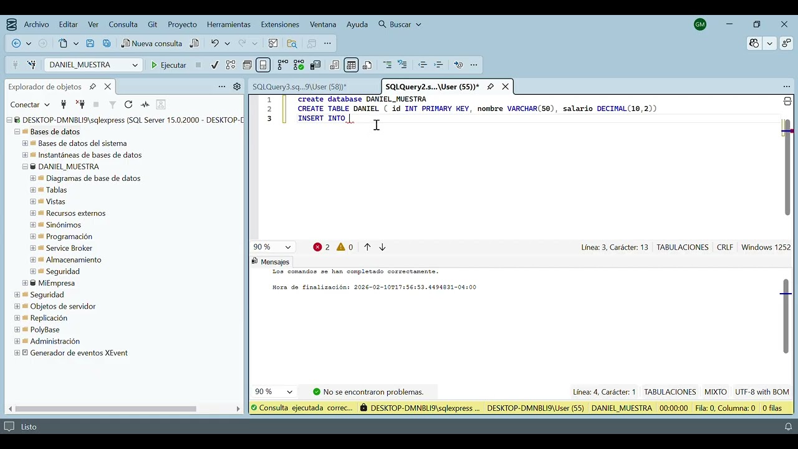Click the CRLF line ending indicator
Screen dimensions: 798x449
point(725,247)
